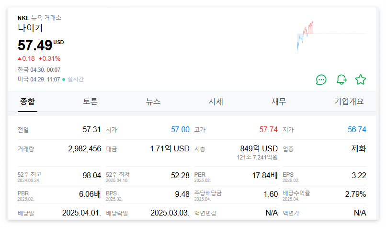Open the discussion chat bubble icon

tap(321, 80)
